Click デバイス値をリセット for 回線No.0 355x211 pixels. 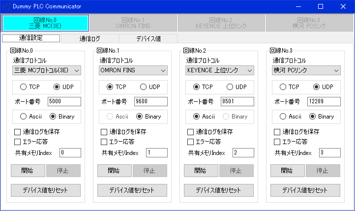[46, 190]
